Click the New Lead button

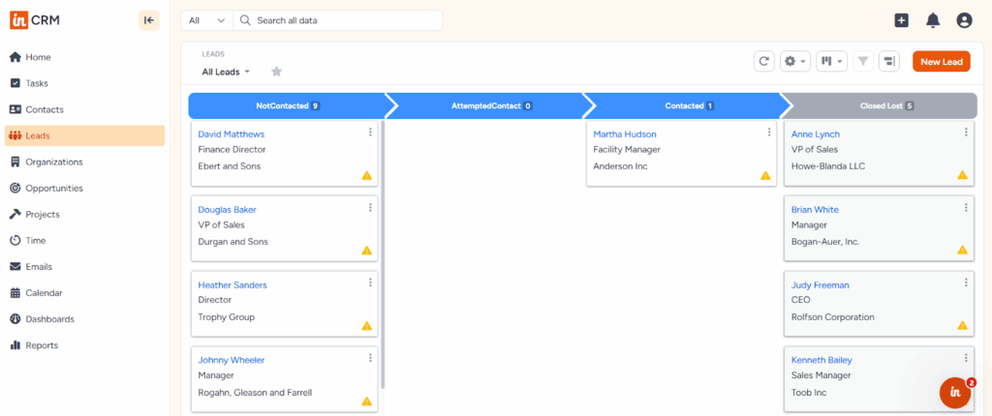(x=941, y=62)
